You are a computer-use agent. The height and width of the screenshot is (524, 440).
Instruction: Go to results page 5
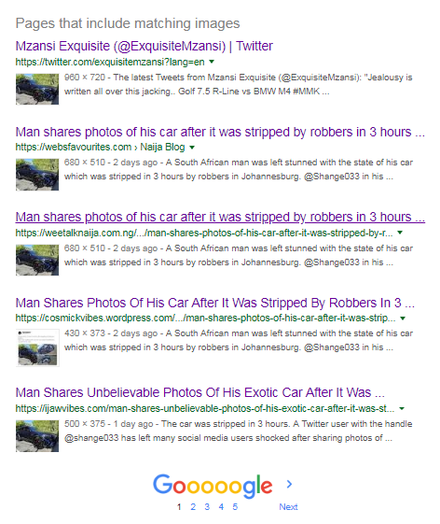click(235, 507)
